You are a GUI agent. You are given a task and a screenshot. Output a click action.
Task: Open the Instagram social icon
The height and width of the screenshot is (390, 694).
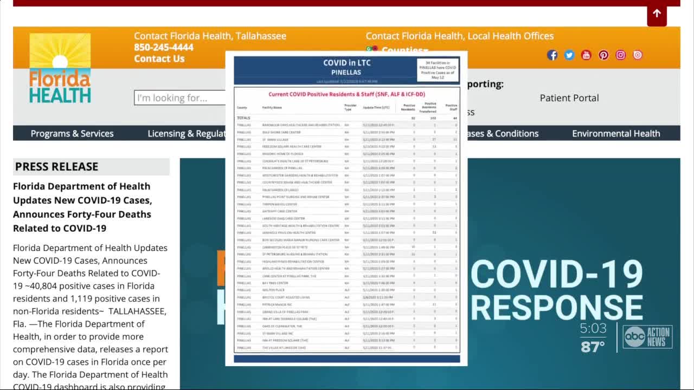[620, 55]
